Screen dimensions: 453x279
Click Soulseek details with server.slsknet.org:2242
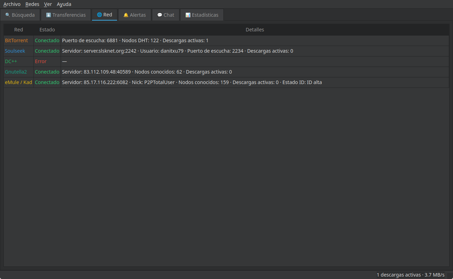click(x=255, y=51)
